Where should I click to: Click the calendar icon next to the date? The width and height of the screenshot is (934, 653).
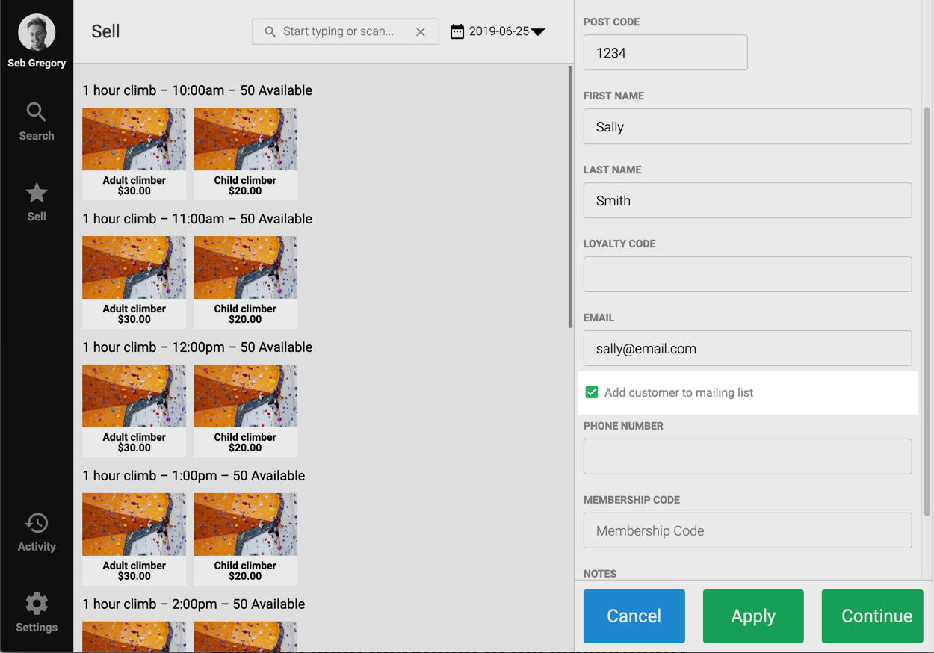[x=457, y=31]
